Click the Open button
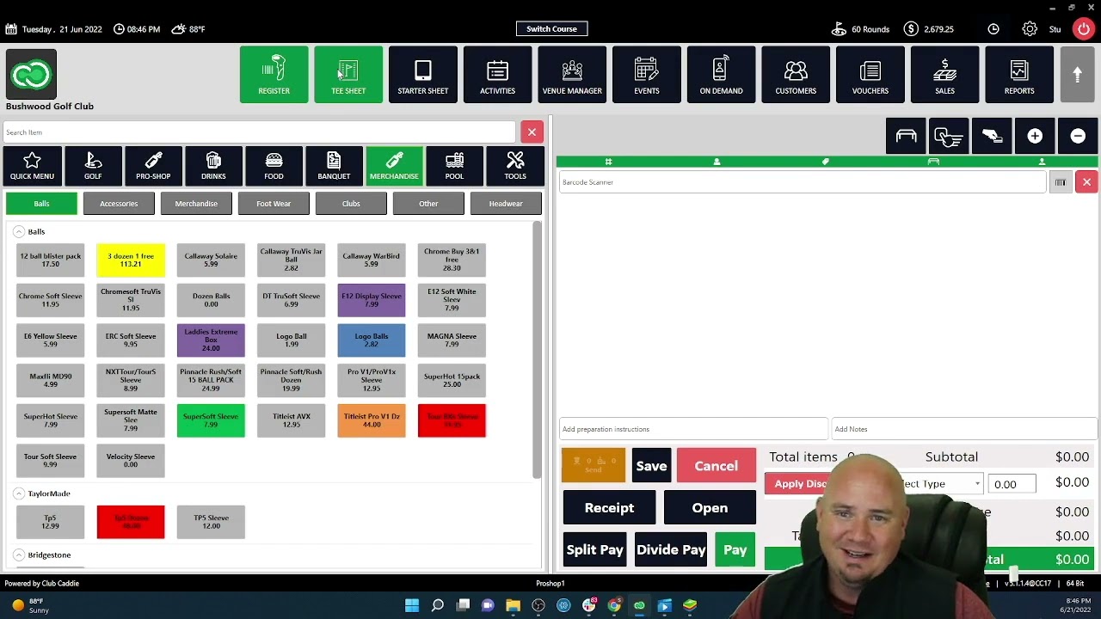The width and height of the screenshot is (1101, 619). coord(710,508)
